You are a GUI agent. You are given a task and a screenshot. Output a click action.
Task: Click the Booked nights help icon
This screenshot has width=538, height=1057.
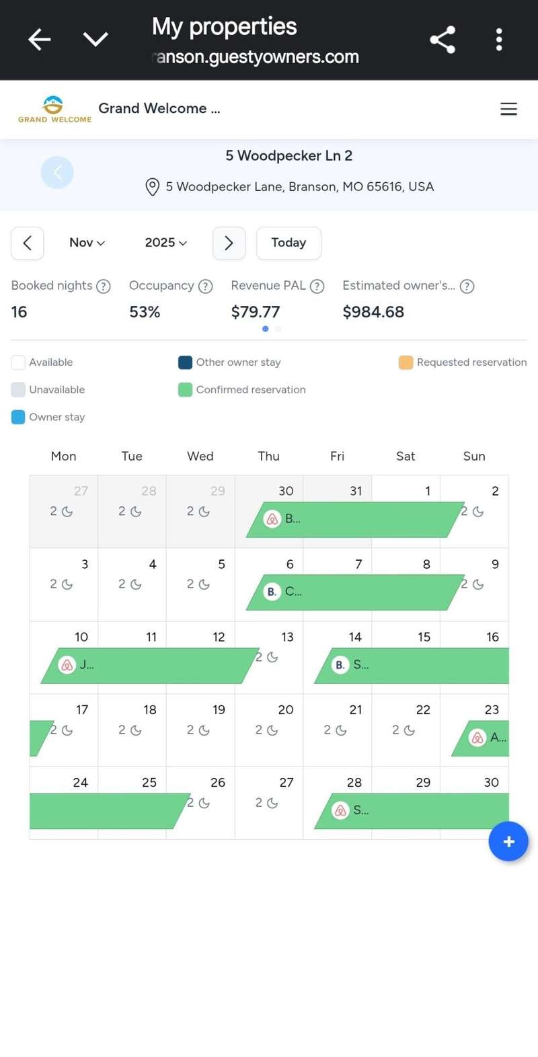click(104, 286)
